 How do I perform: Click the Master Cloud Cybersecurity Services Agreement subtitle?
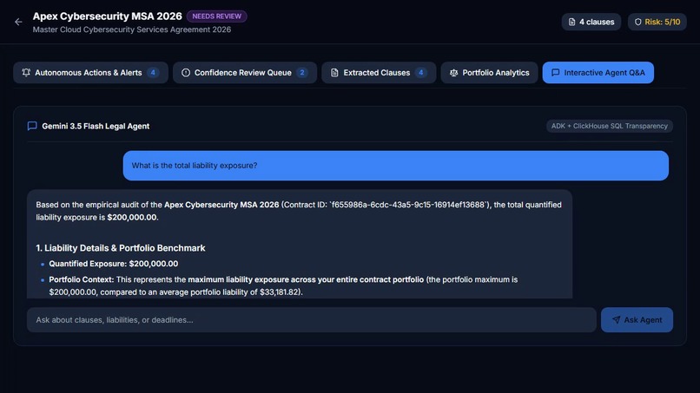click(132, 29)
